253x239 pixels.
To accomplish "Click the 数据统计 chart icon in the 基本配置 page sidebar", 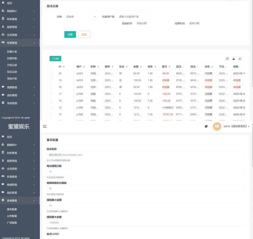I will (x=3, y=144).
